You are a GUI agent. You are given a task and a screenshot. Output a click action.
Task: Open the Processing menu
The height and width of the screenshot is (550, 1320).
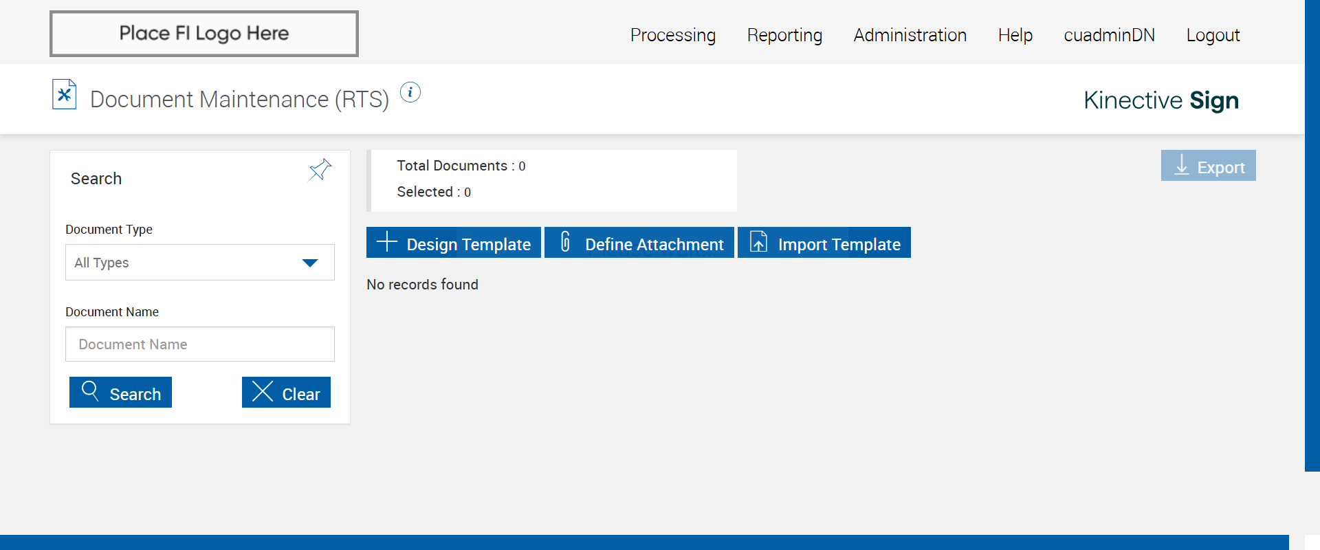(672, 35)
